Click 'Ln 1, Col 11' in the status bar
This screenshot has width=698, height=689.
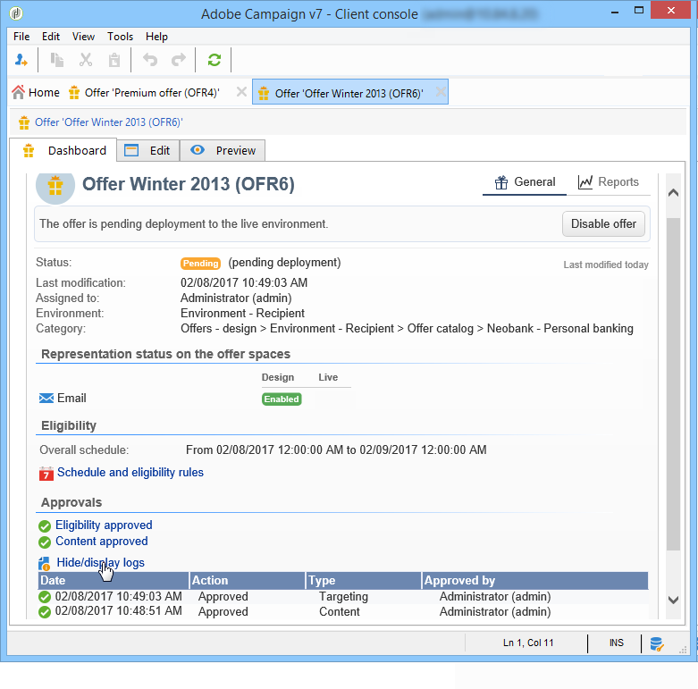(528, 643)
